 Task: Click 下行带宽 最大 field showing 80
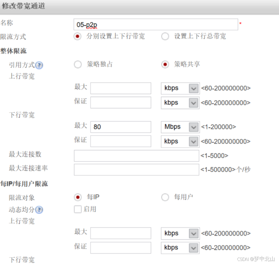[x=121, y=127]
